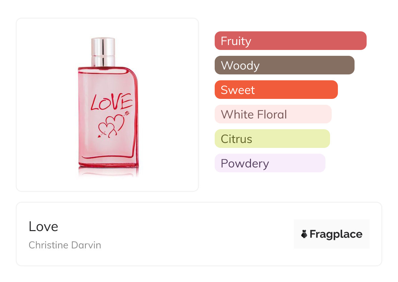Select the brown Woody accord bar

[284, 65]
